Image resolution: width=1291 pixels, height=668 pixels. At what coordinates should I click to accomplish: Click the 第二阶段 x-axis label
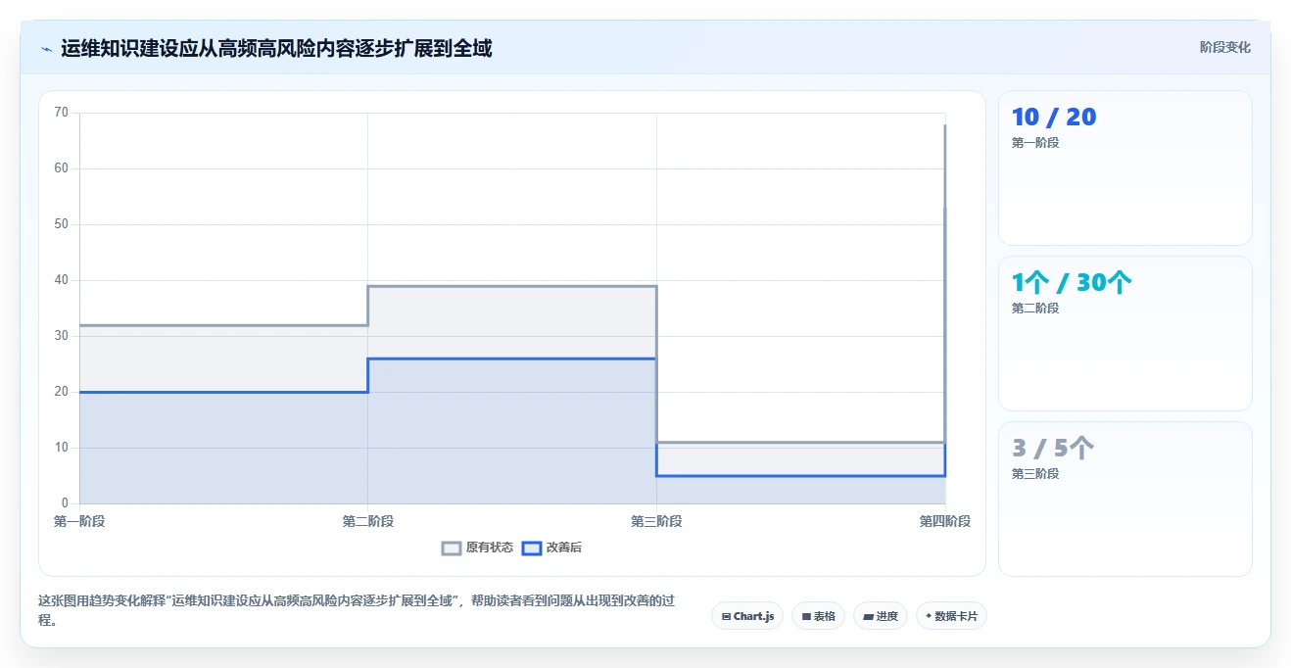367,521
